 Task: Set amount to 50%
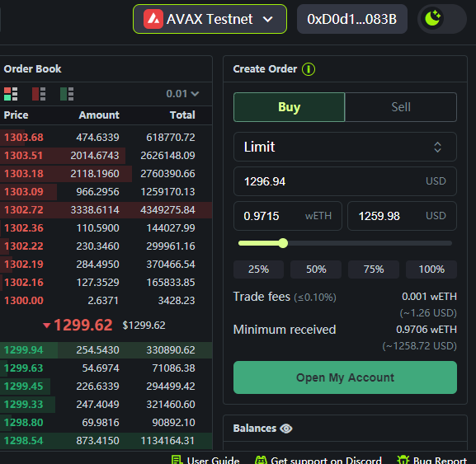coord(316,269)
